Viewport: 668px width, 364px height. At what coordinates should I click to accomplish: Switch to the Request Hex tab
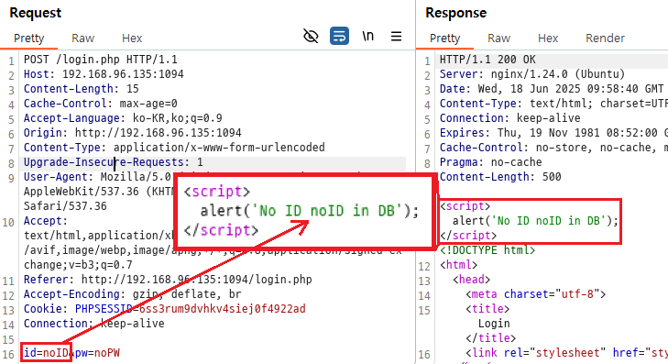(132, 39)
